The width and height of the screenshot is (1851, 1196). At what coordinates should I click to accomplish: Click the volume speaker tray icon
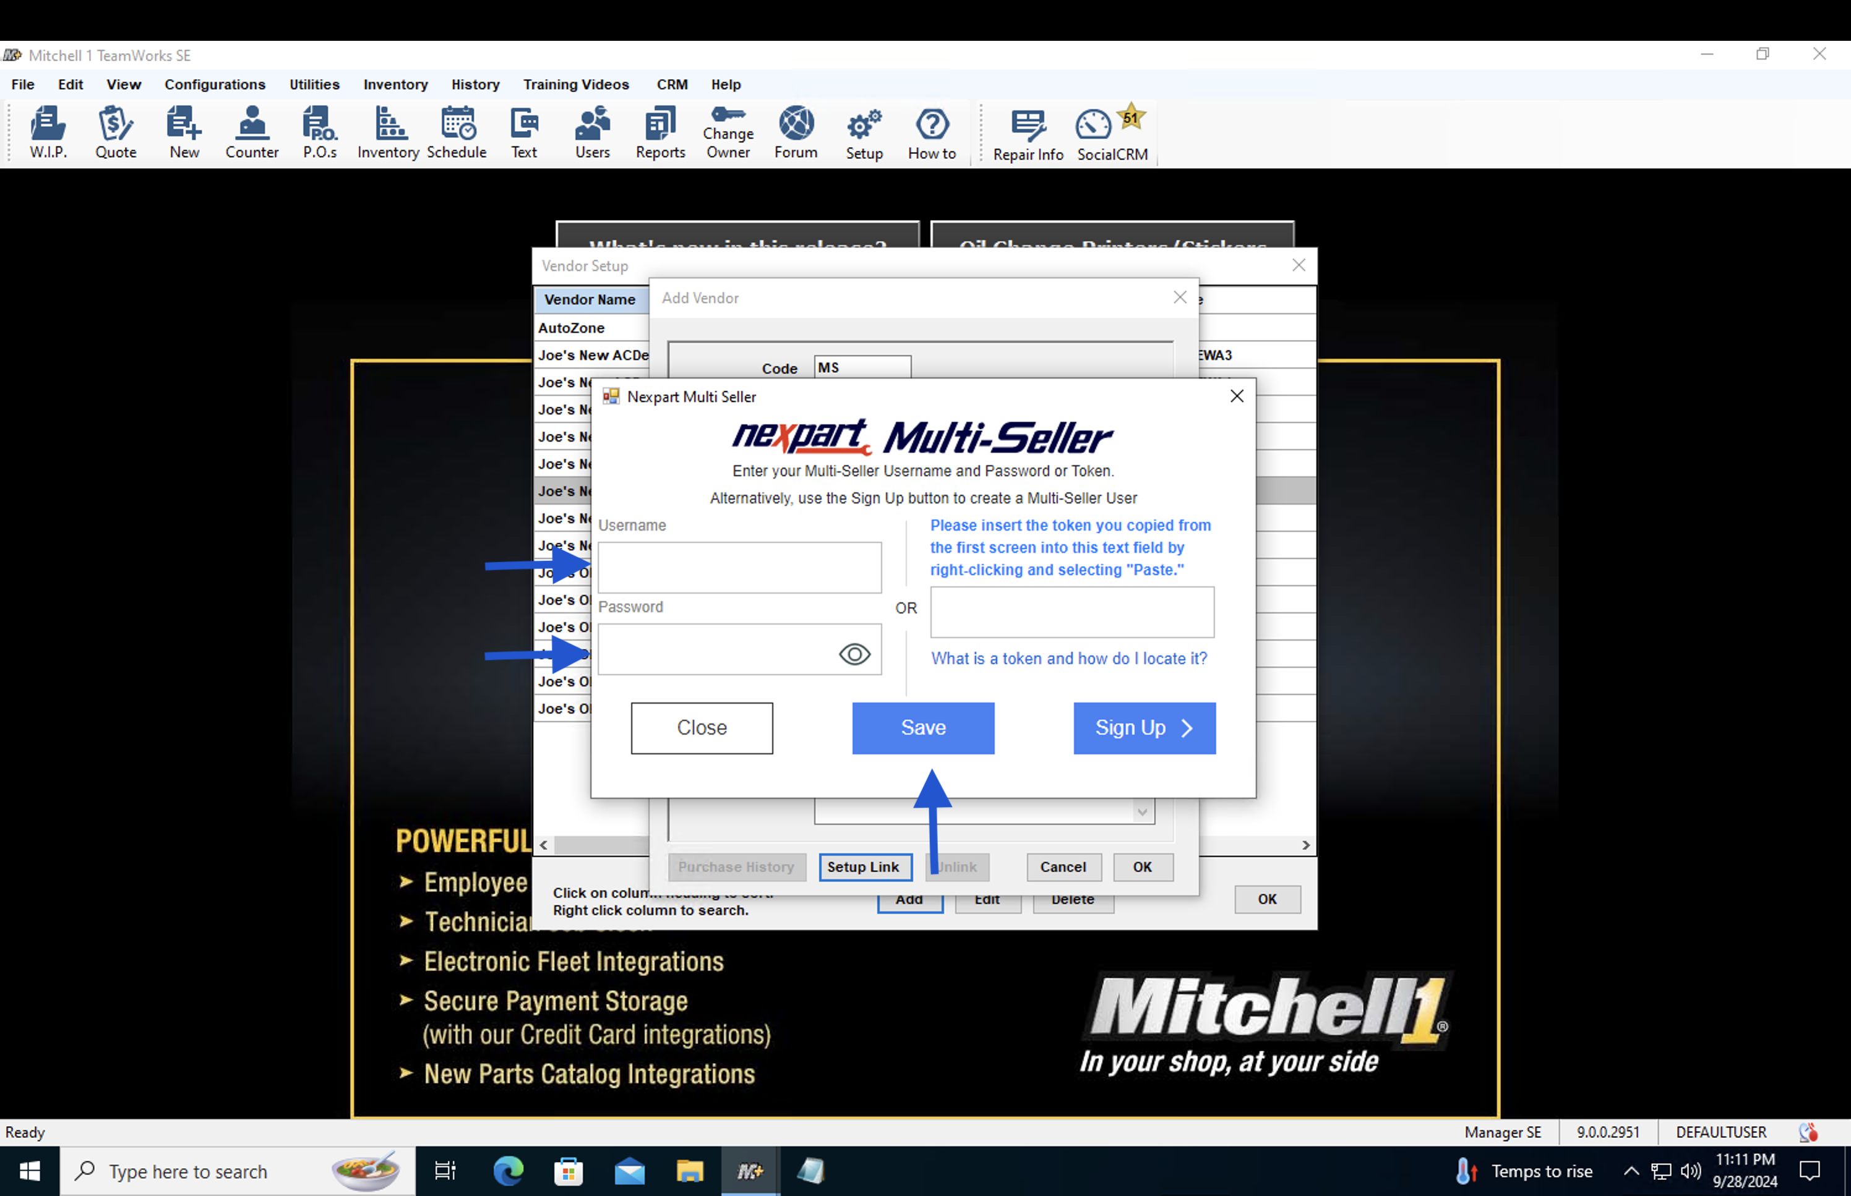coord(1690,1171)
